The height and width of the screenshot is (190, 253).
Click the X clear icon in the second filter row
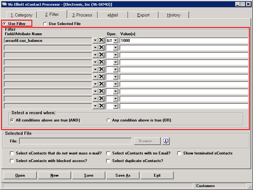[101, 48]
